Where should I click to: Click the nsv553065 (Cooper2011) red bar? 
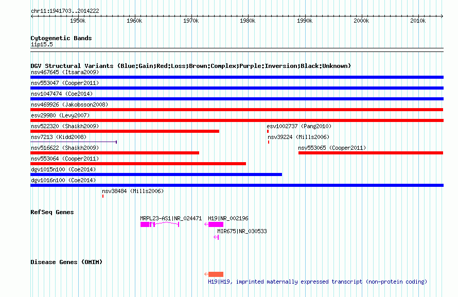[371, 153]
